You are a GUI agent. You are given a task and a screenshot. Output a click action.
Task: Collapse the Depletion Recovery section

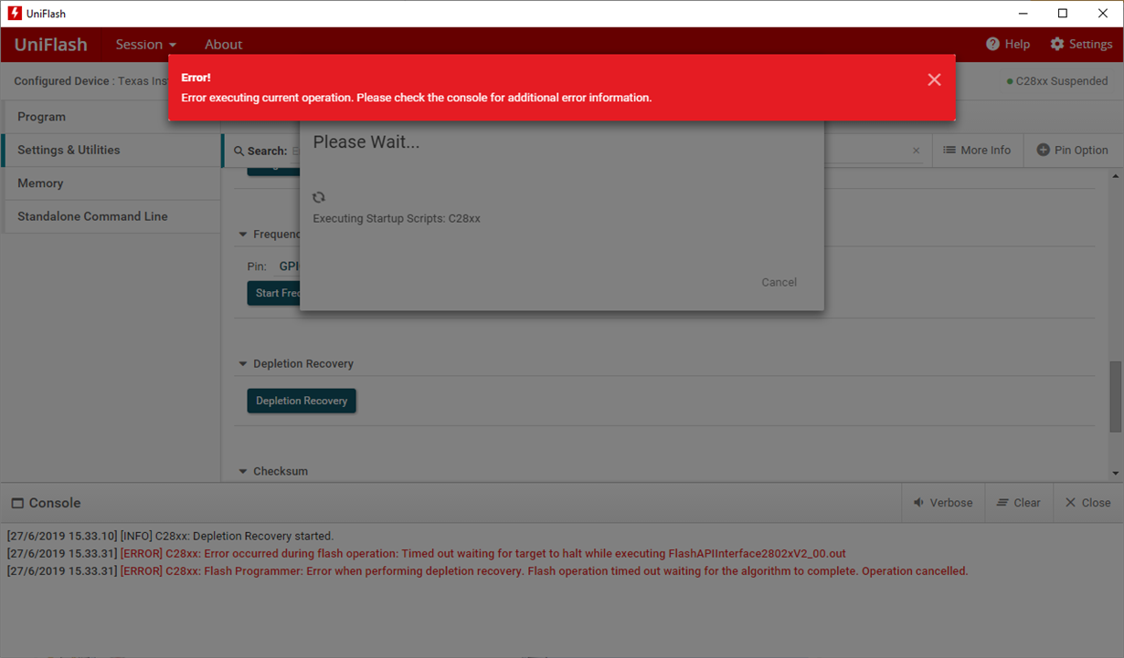[x=243, y=364]
